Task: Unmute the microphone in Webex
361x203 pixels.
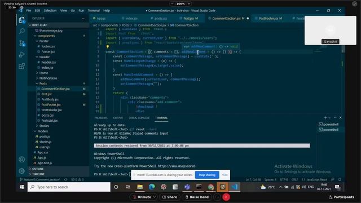Action: 142,197
